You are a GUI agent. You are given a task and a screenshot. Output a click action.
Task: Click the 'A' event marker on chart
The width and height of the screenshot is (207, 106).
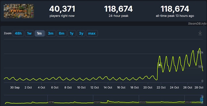[x=160, y=65]
